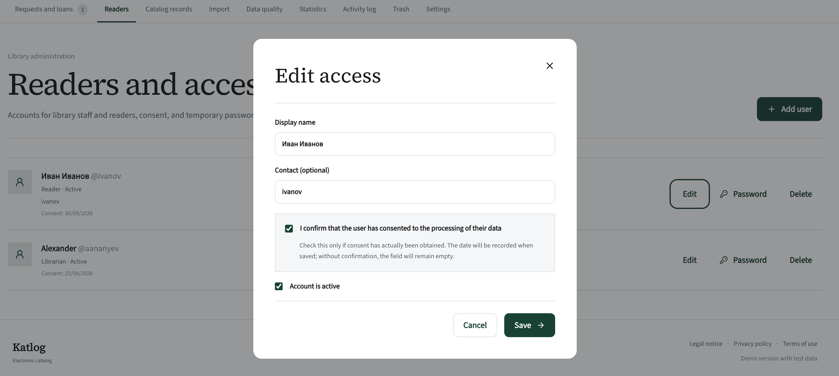This screenshot has height=376, width=839.
Task: Click the @ivanov username text
Action: (x=106, y=176)
